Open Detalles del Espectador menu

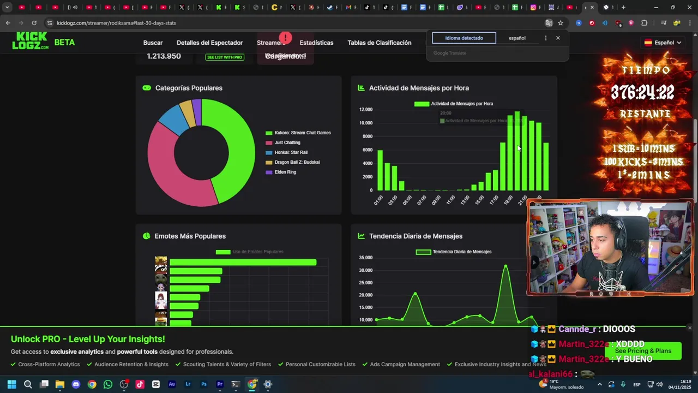[209, 43]
